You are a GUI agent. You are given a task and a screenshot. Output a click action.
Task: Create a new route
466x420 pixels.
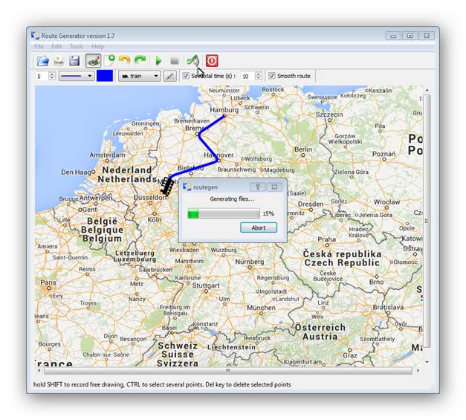[110, 60]
